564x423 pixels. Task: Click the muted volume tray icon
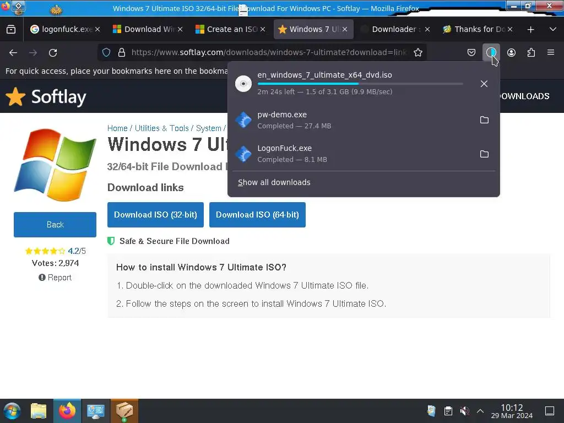464,411
